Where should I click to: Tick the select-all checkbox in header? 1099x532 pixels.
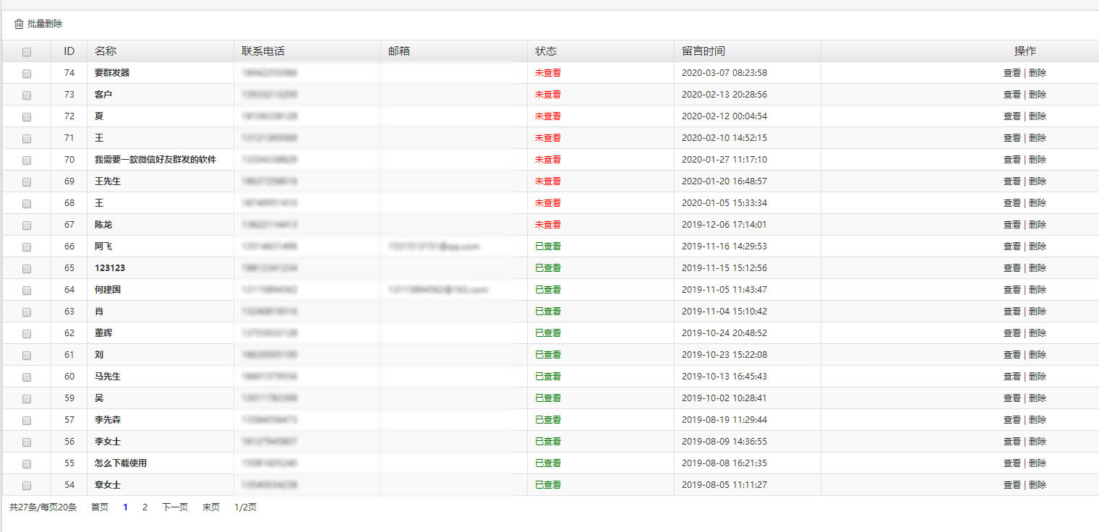[x=27, y=52]
